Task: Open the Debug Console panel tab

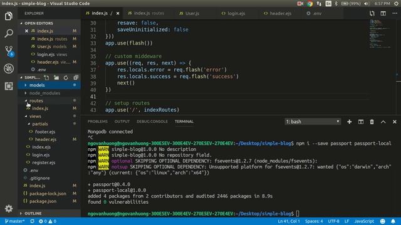Action: (x=152, y=122)
